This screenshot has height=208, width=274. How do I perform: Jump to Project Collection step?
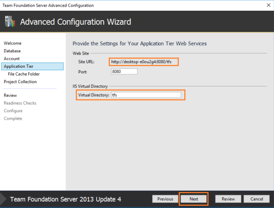[20, 82]
